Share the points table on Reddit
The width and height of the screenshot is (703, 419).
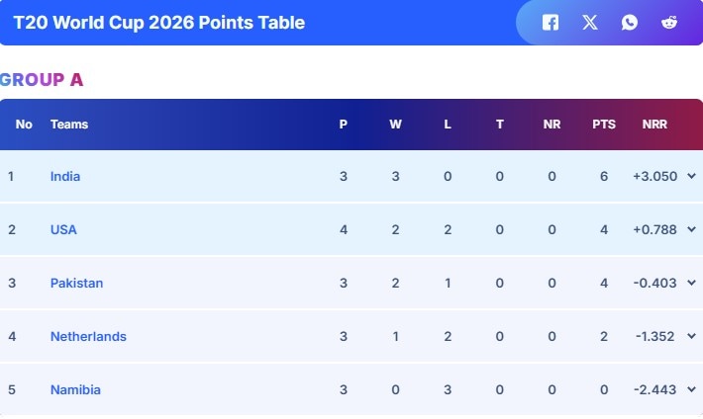669,23
